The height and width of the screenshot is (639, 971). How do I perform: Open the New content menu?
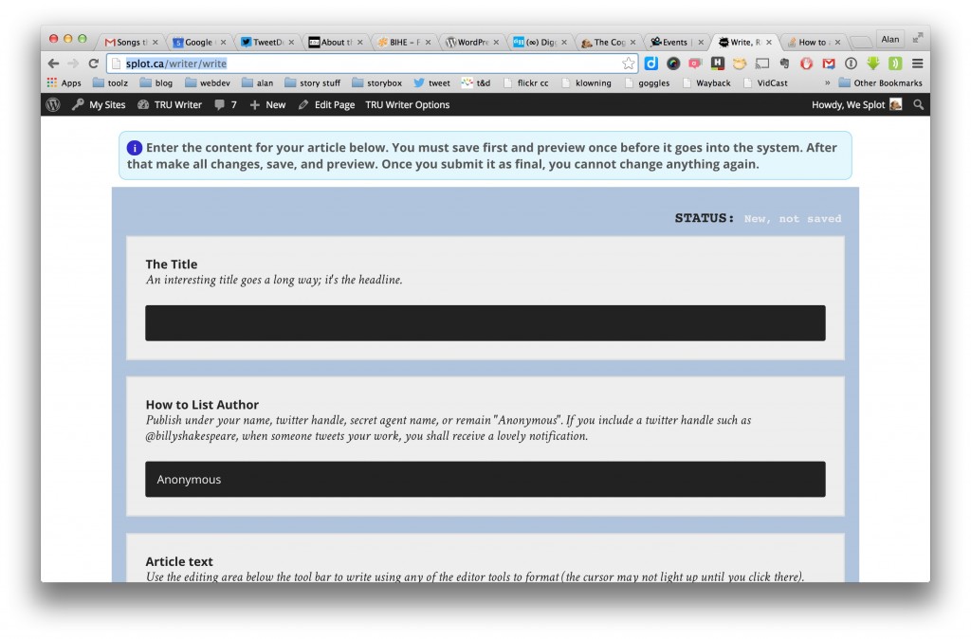[267, 104]
